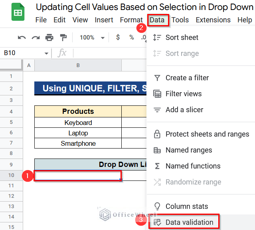Click the formula bar input area
The height and width of the screenshot is (230, 255).
pyautogui.click(x=110, y=53)
